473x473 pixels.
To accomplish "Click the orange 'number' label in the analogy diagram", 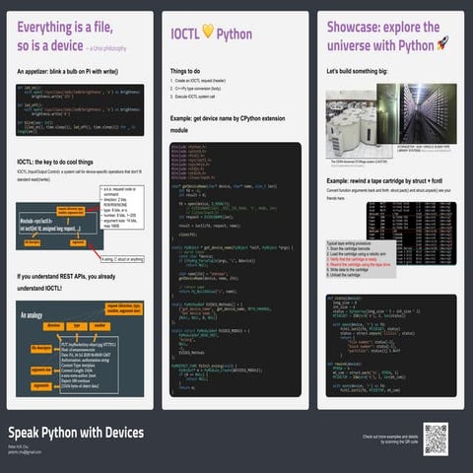I will tap(100, 326).
